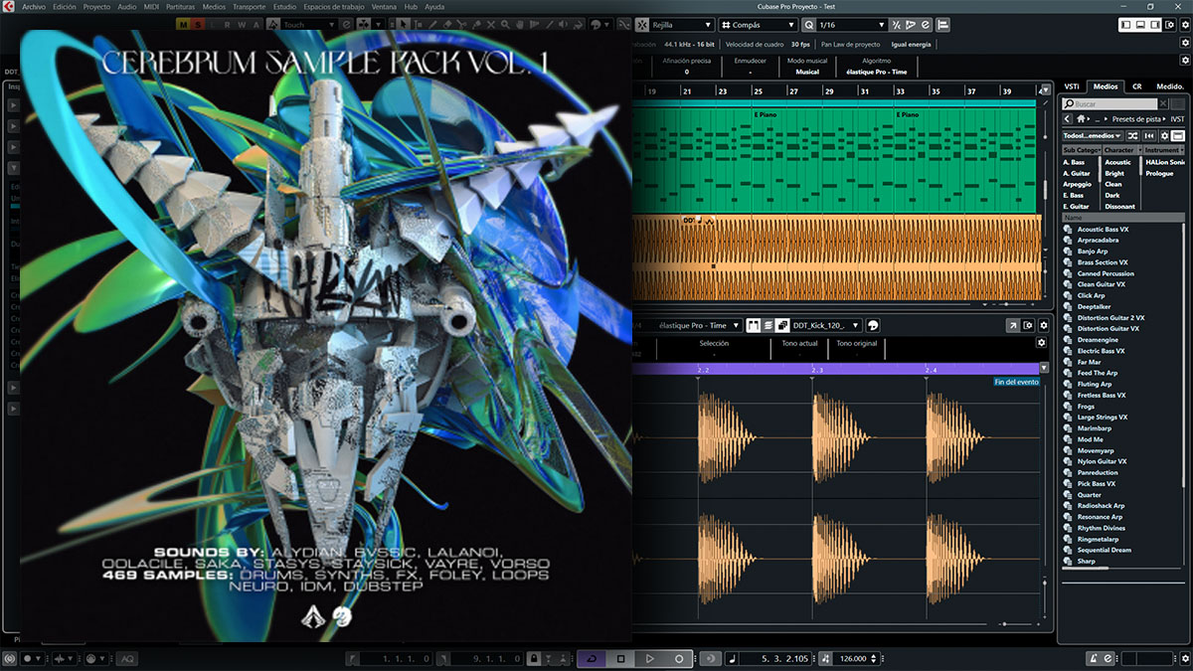Toggle Snap to Zero Crossing icon

coord(624,24)
